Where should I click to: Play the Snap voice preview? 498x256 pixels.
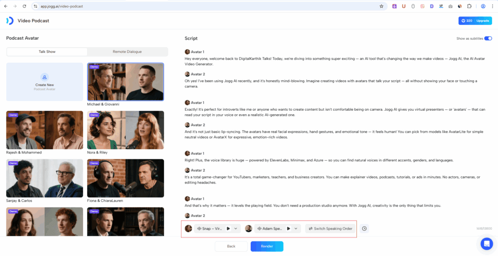[x=229, y=228]
